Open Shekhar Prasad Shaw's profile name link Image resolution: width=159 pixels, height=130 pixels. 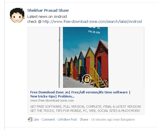pos(48,10)
